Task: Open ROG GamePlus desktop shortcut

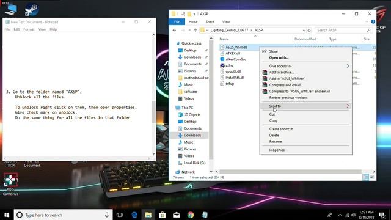Action: pyautogui.click(x=10, y=184)
